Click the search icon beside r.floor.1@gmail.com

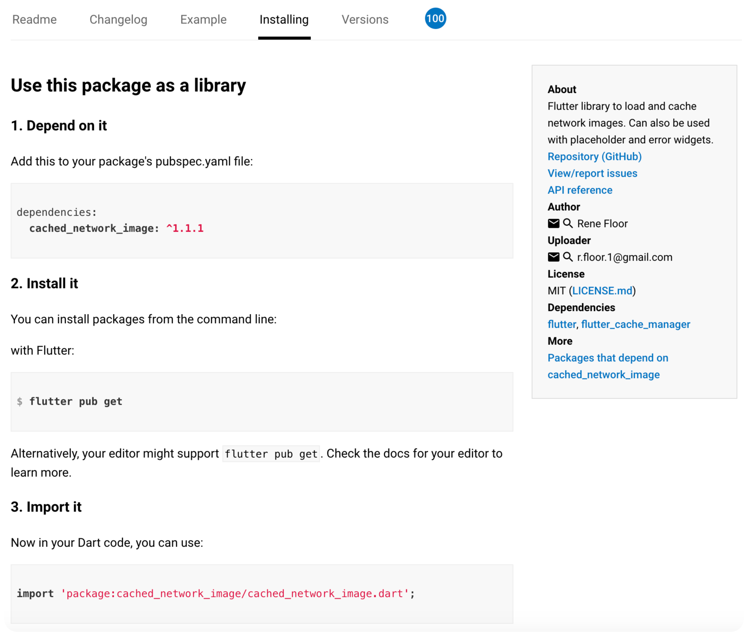coord(567,257)
